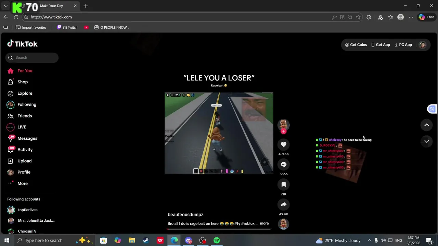Viewport: 438px width, 246px height.
Task: Open the Windows Start menu
Action: [x=7, y=240]
